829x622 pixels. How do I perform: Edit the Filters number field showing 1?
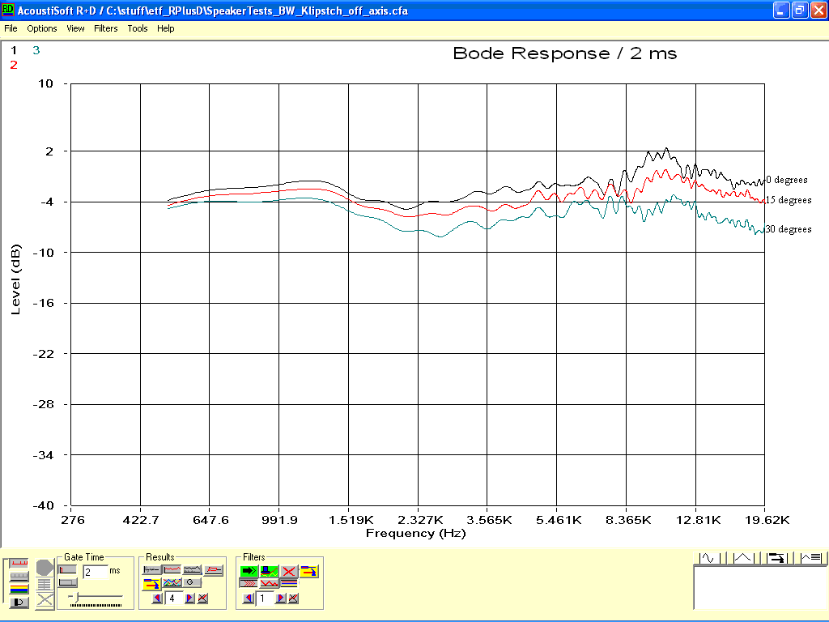point(266,599)
